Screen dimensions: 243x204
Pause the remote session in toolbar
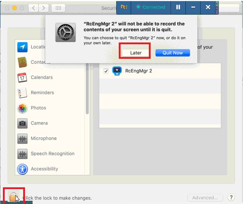click(178, 7)
